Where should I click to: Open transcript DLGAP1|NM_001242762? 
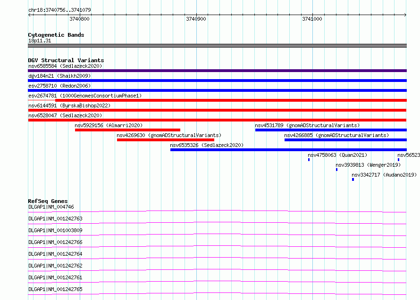tap(55, 266)
